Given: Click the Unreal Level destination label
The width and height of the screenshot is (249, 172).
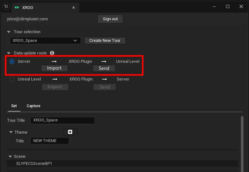Looking at the screenshot, I should pyautogui.click(x=128, y=62).
